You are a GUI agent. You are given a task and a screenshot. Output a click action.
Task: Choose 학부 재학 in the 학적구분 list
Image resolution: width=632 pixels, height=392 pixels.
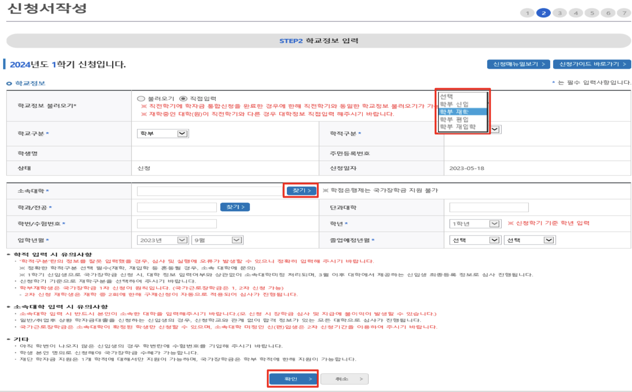point(455,111)
